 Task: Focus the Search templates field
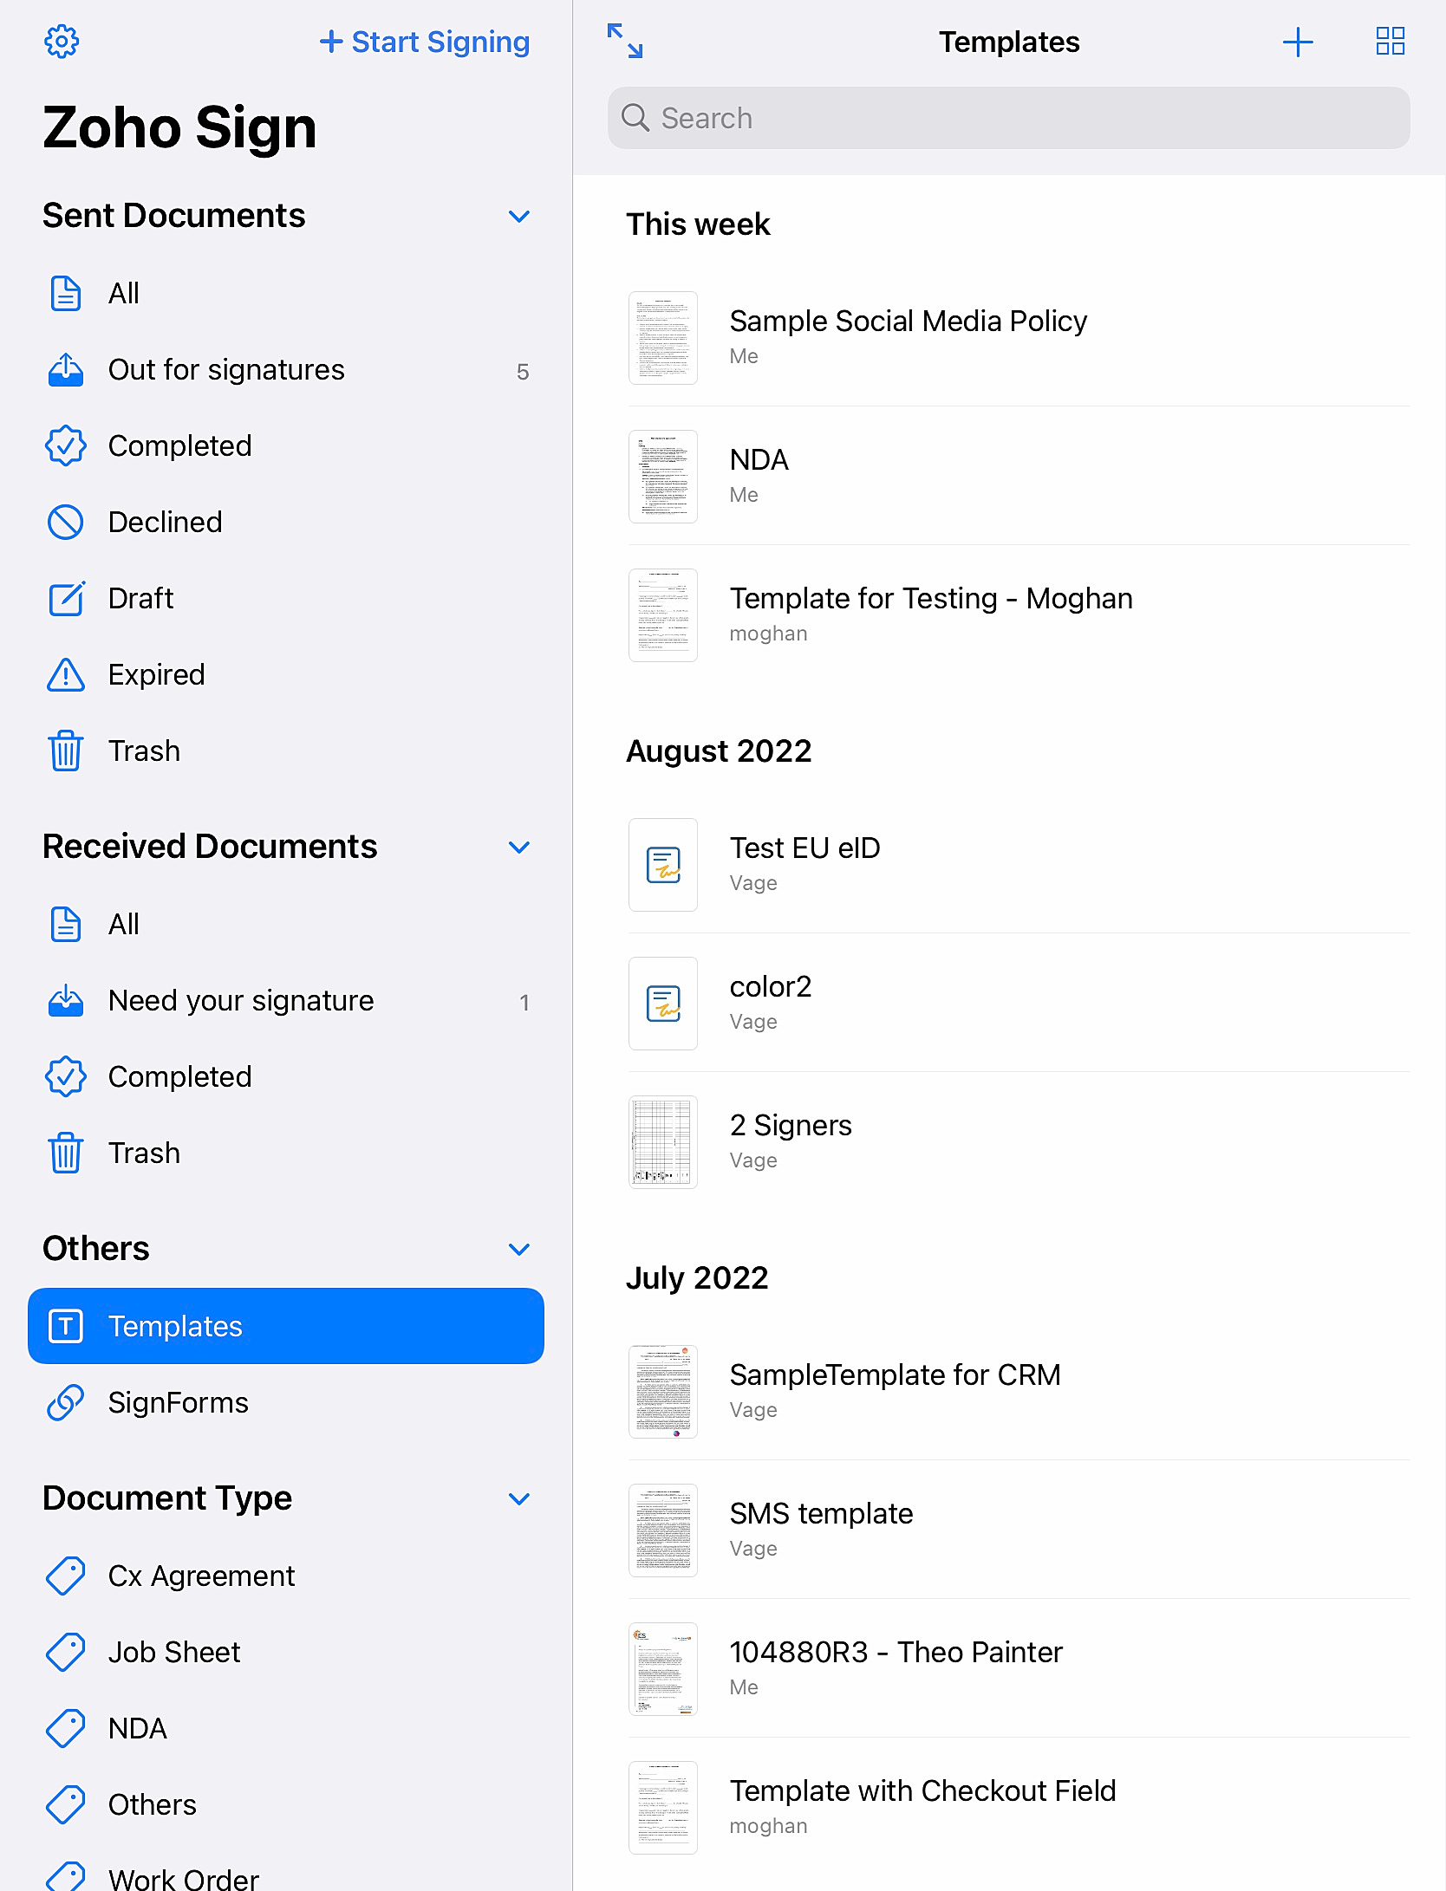click(1009, 118)
